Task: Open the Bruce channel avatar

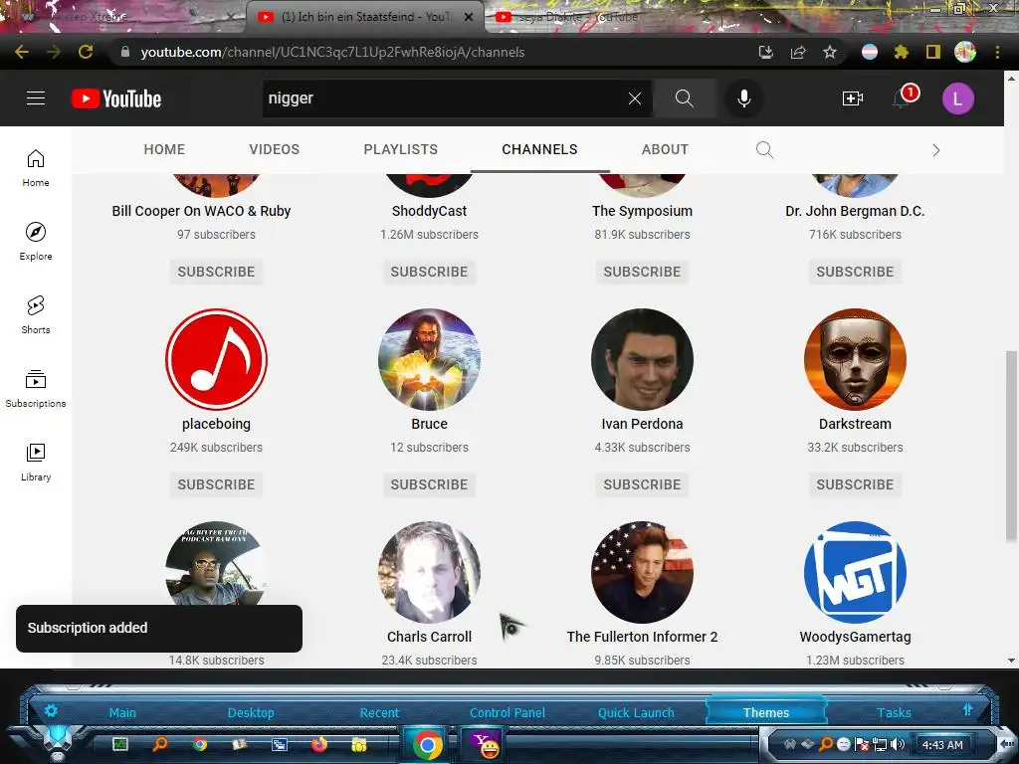Action: click(x=429, y=359)
